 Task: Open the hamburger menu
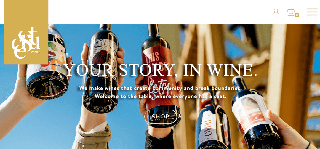[312, 12]
